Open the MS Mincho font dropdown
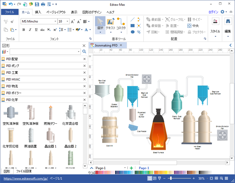This screenshot has height=183, width=235. tap(55, 21)
